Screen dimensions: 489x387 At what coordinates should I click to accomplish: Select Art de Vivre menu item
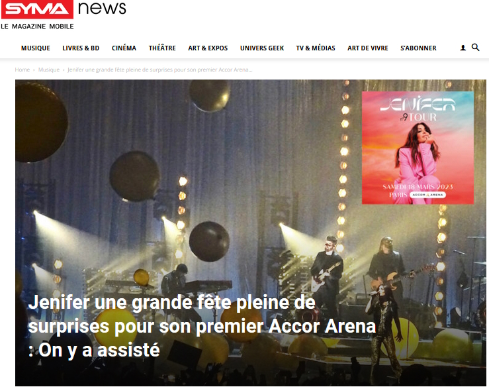(368, 48)
